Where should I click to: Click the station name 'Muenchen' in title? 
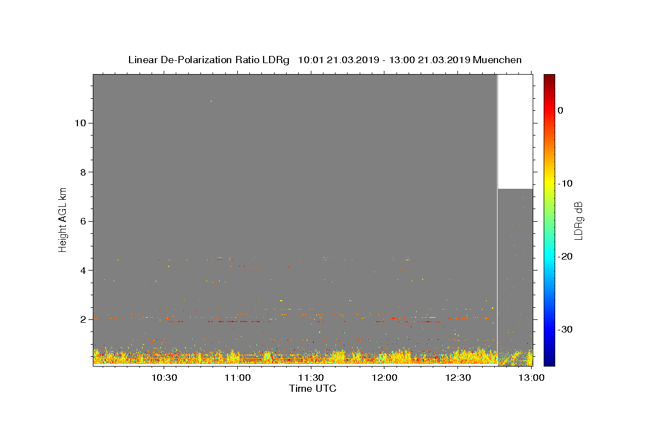tap(497, 60)
